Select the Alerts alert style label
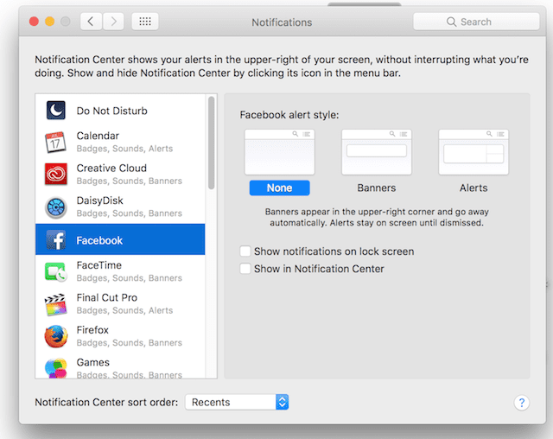This screenshot has height=439, width=553. tap(474, 188)
